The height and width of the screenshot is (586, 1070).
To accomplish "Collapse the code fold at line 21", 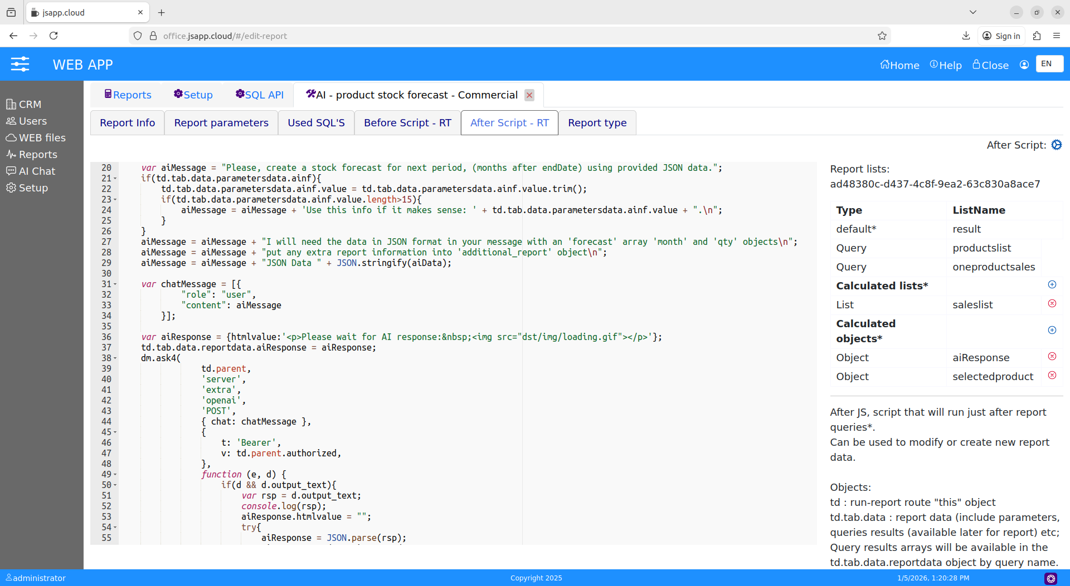I will (x=115, y=179).
